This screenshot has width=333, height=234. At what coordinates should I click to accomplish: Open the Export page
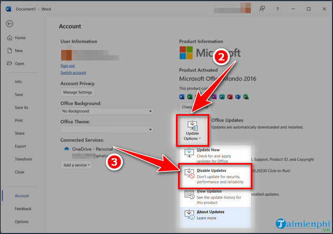point(21,146)
